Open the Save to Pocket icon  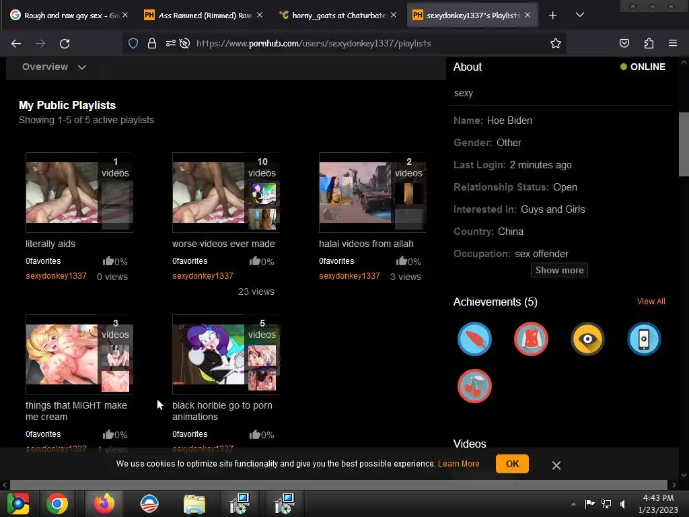624,43
